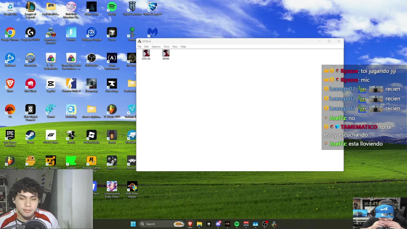
Task: Minimize the DXWnd window
Action: tap(319, 41)
